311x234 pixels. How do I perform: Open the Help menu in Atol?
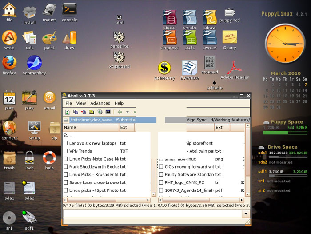tap(119, 103)
